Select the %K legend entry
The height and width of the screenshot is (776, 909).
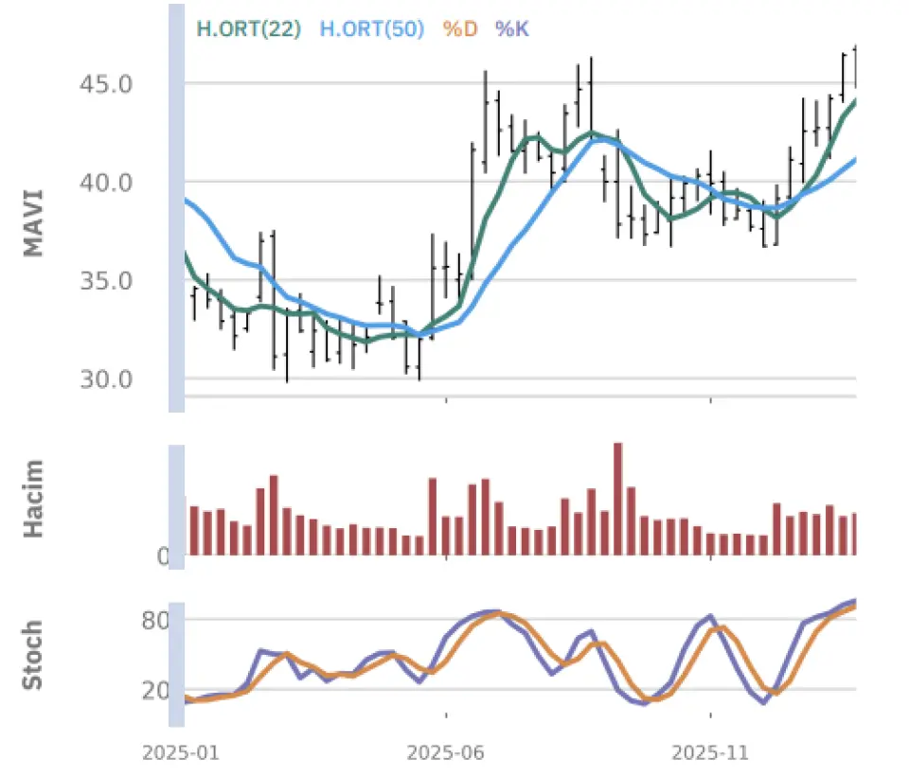(512, 29)
